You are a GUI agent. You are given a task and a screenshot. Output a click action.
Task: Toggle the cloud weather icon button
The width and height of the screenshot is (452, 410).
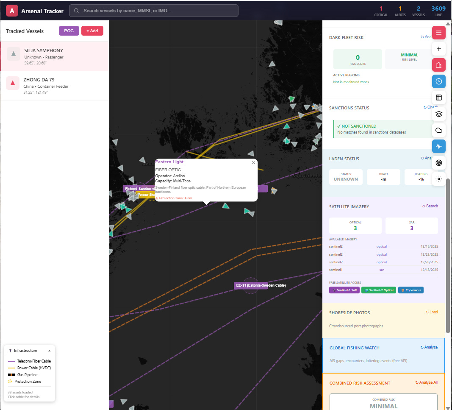click(438, 130)
